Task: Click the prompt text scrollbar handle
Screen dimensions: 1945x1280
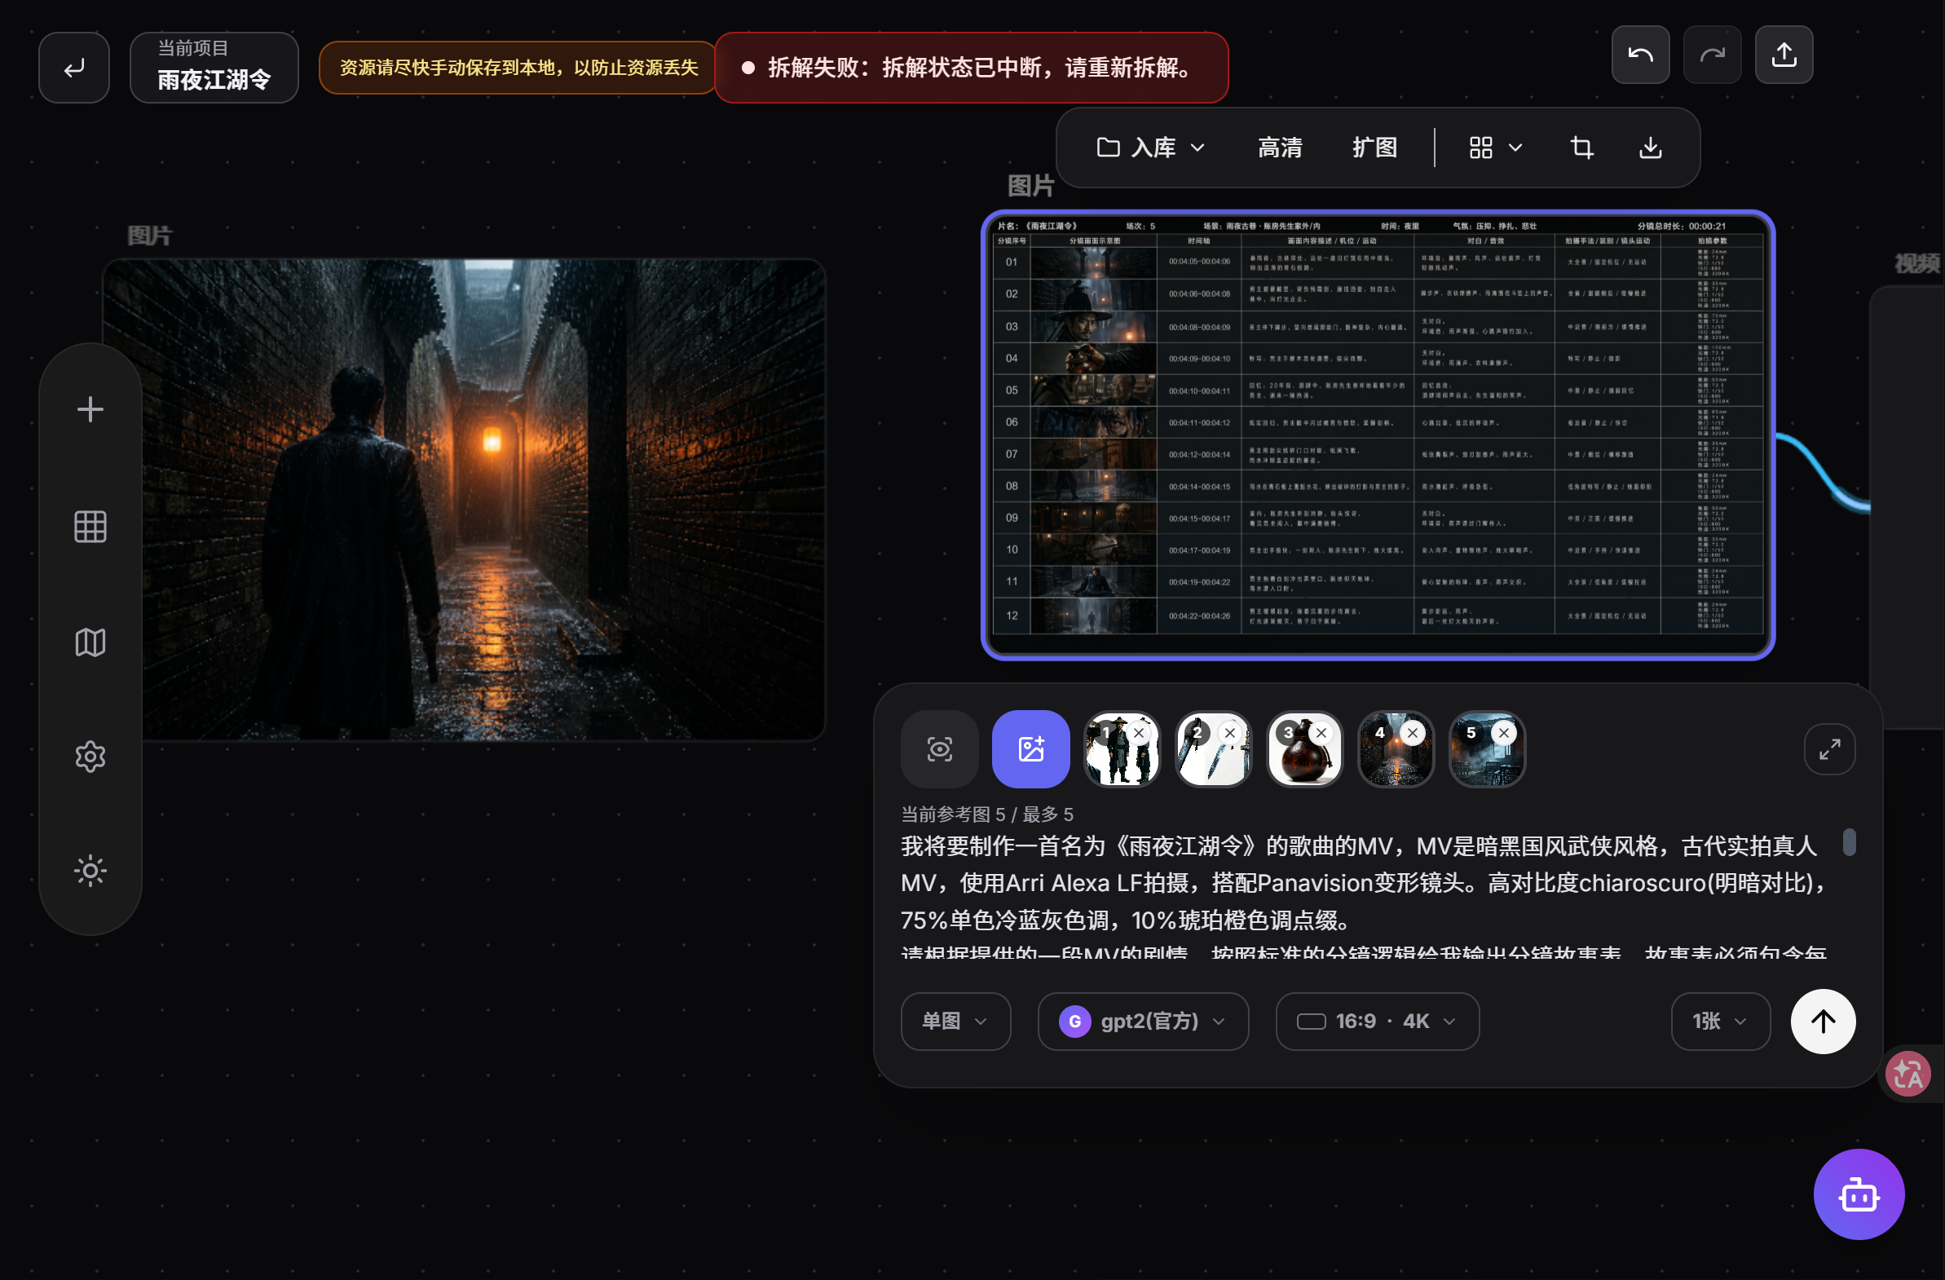Action: (x=1850, y=843)
